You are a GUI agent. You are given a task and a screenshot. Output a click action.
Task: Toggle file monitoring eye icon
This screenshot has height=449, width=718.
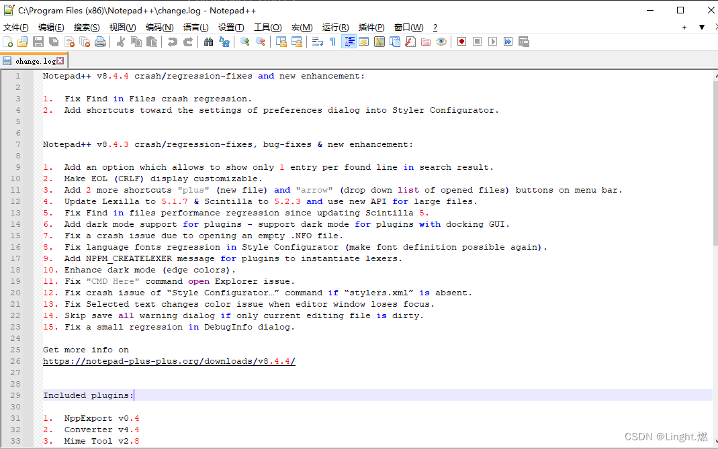coord(441,42)
